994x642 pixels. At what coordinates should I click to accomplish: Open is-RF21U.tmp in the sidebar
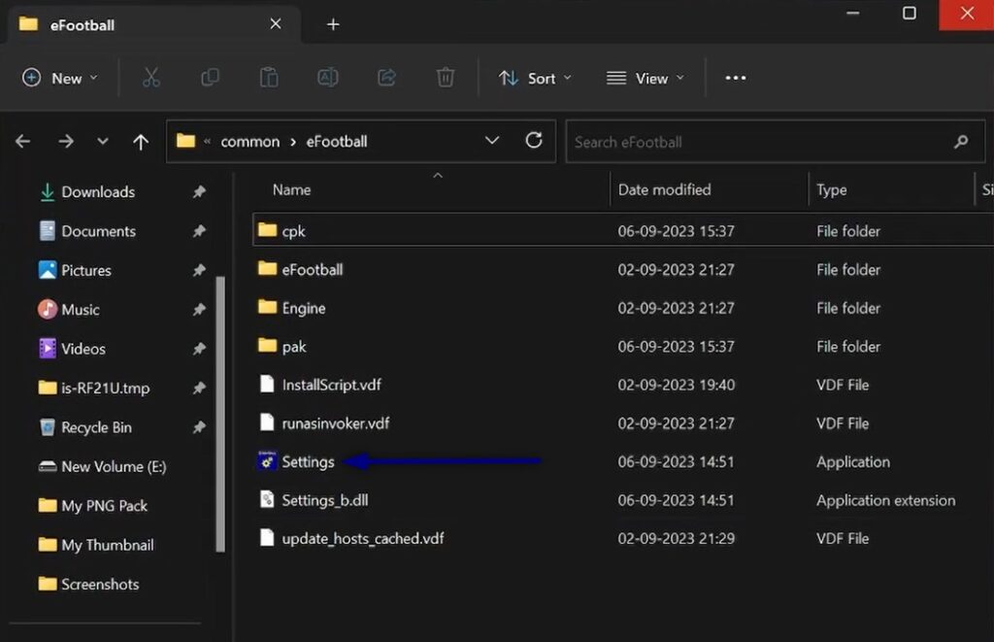[105, 388]
